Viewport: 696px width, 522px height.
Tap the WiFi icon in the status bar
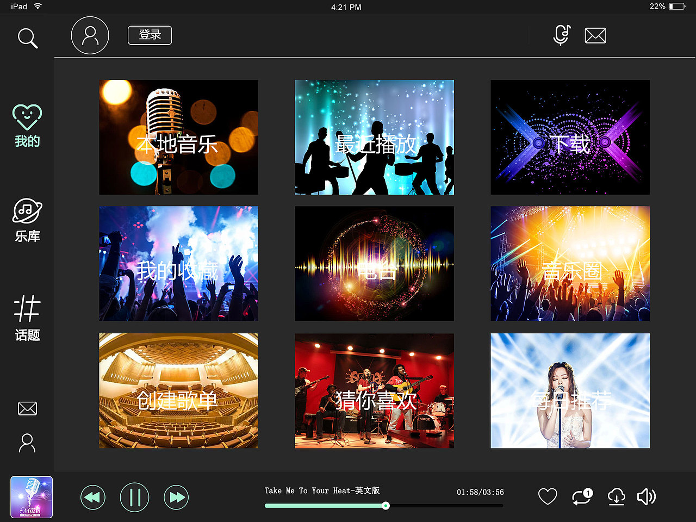pyautogui.click(x=38, y=7)
